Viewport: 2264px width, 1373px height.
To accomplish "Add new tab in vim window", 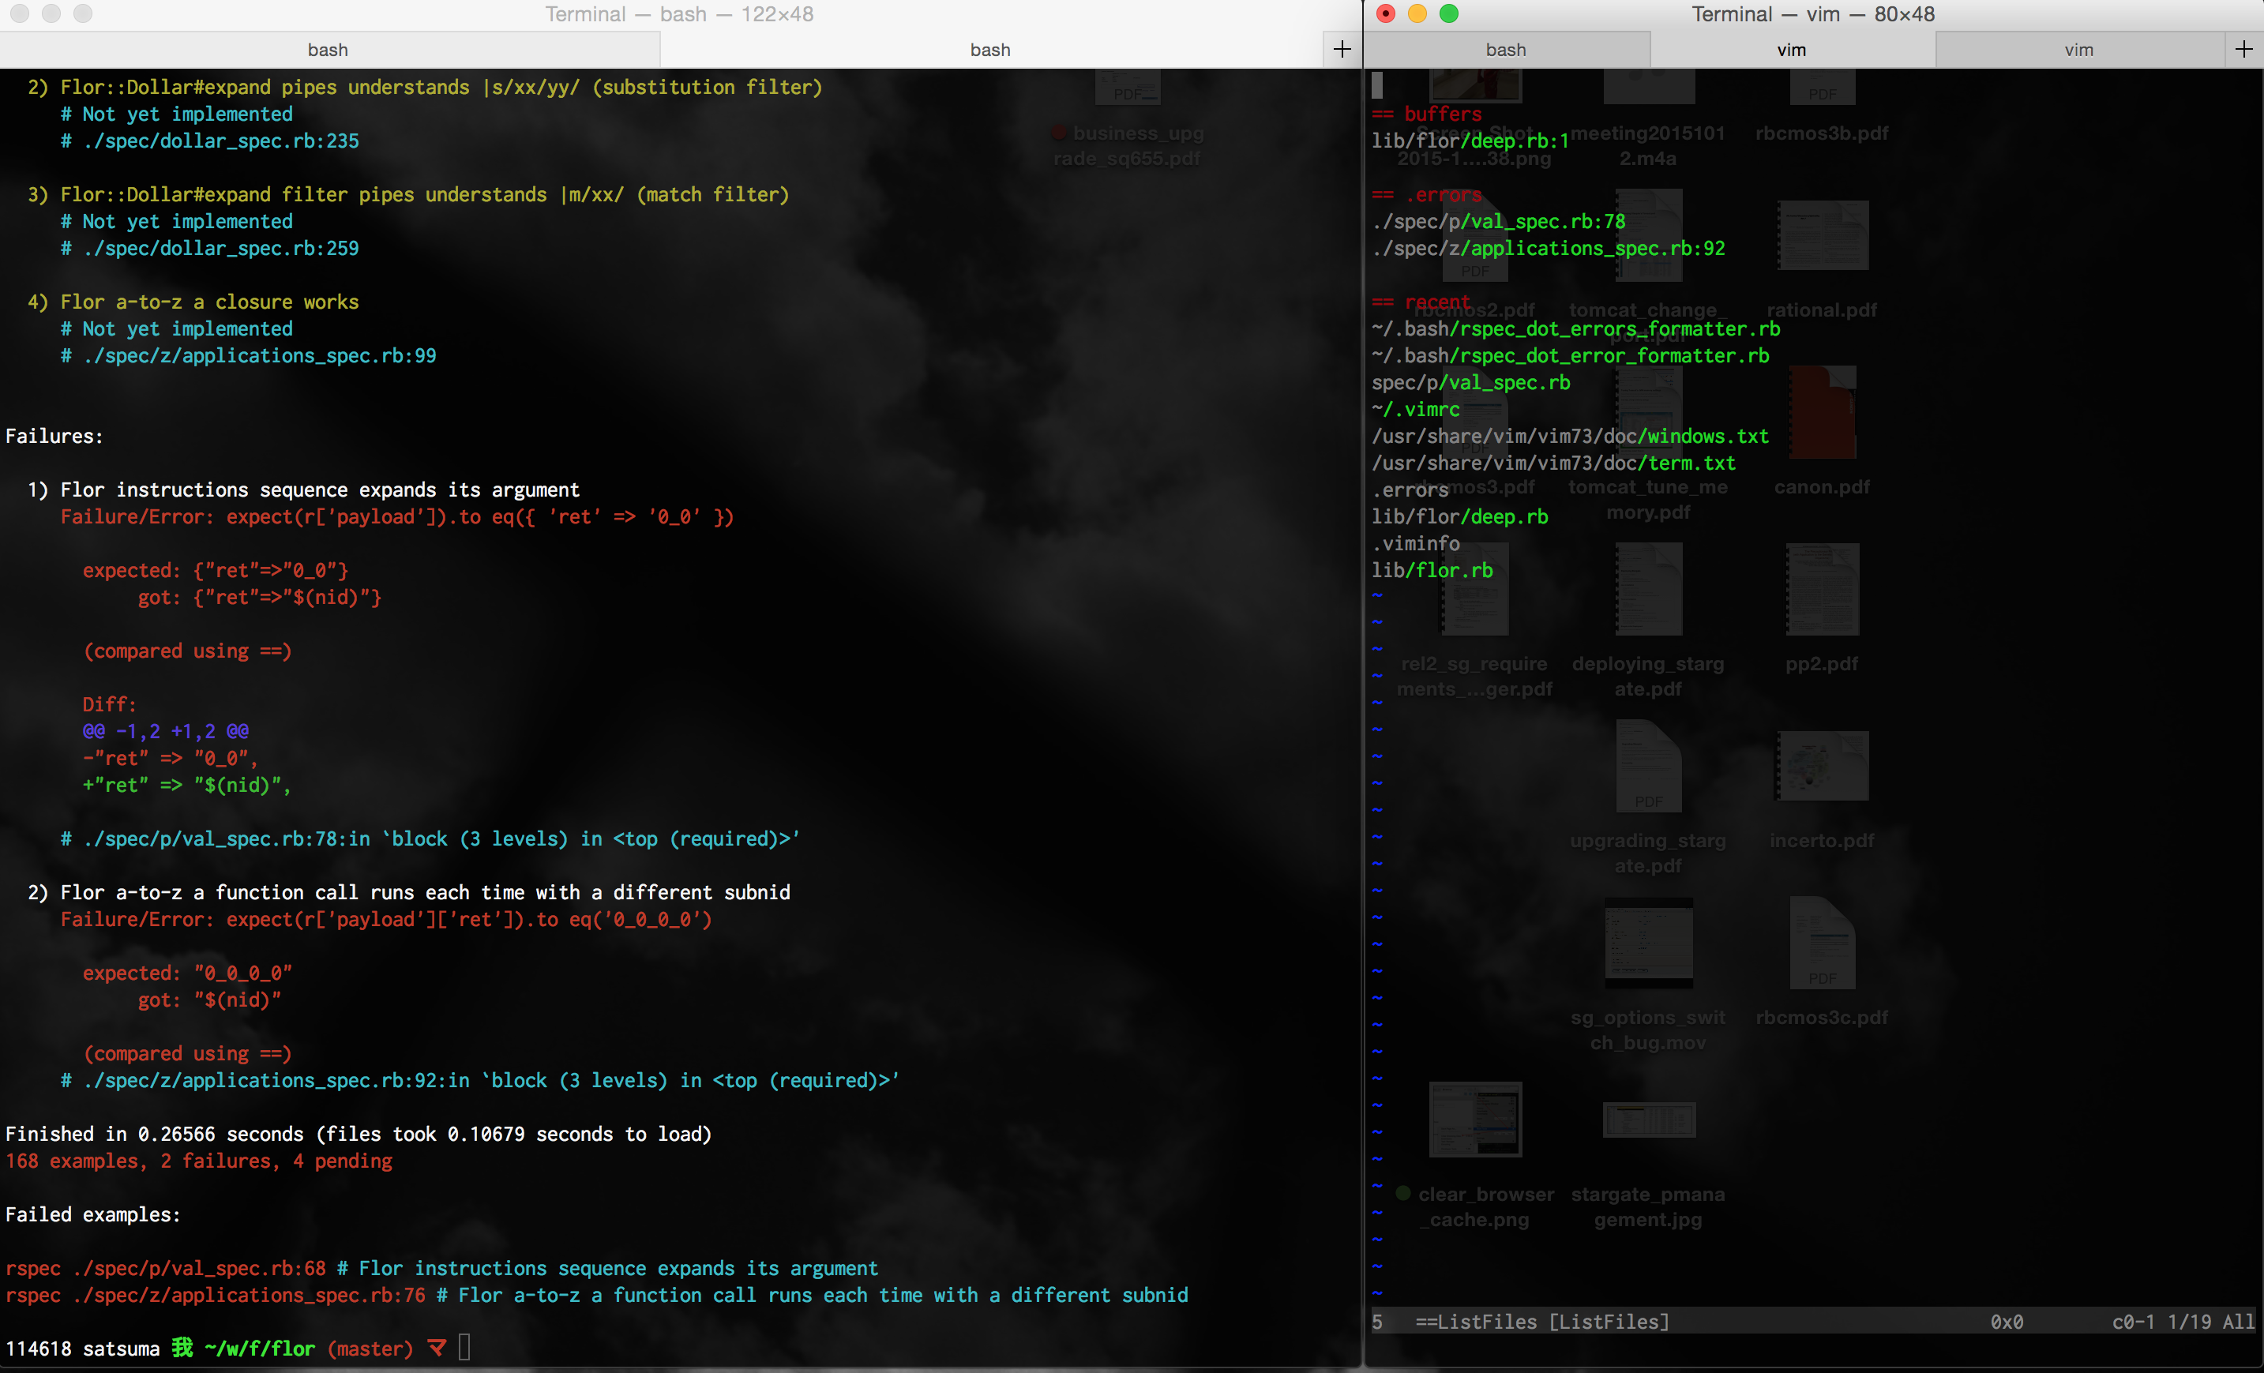I will pos(2243,50).
